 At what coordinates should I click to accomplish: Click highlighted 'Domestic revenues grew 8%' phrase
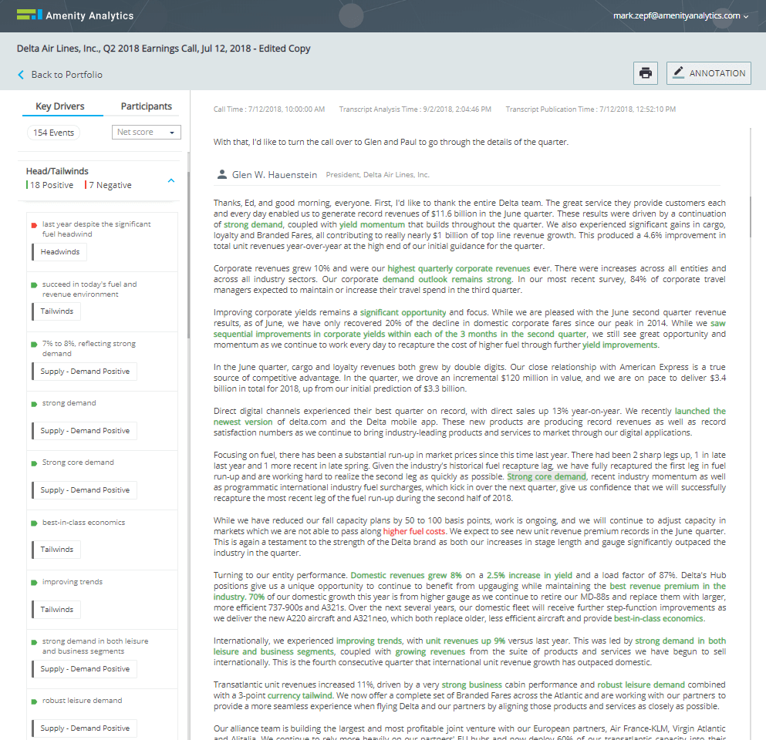point(406,575)
